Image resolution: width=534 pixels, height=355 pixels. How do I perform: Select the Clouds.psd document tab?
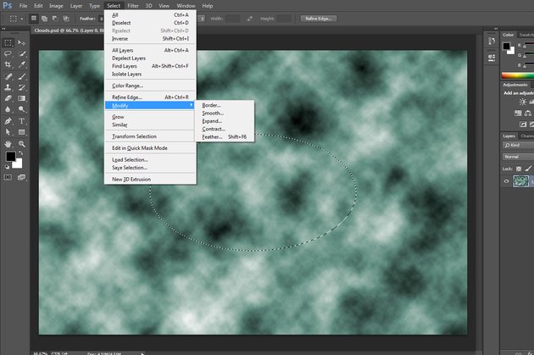click(x=68, y=31)
